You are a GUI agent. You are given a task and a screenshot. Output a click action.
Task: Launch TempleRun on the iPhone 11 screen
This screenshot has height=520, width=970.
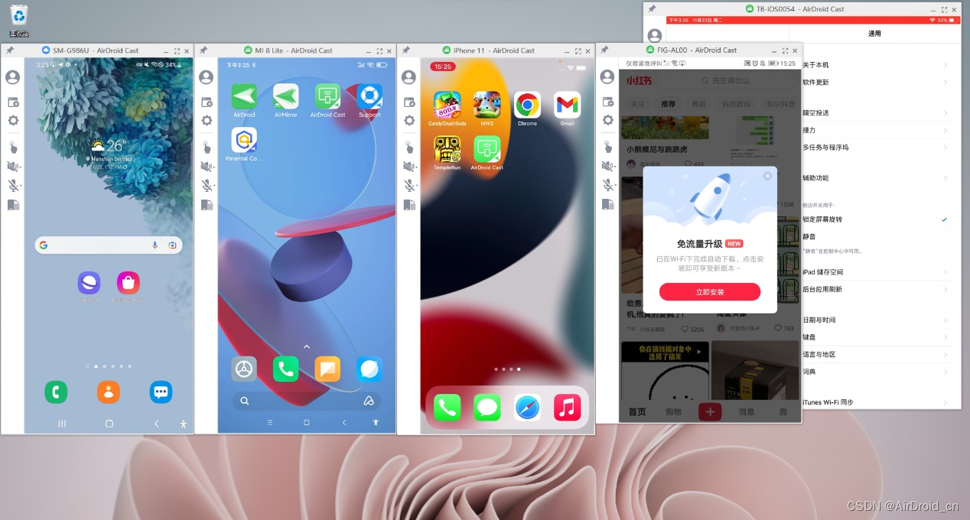447,148
